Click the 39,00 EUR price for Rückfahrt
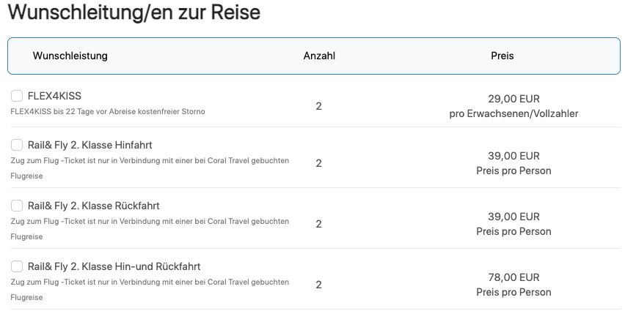 pyautogui.click(x=513, y=217)
